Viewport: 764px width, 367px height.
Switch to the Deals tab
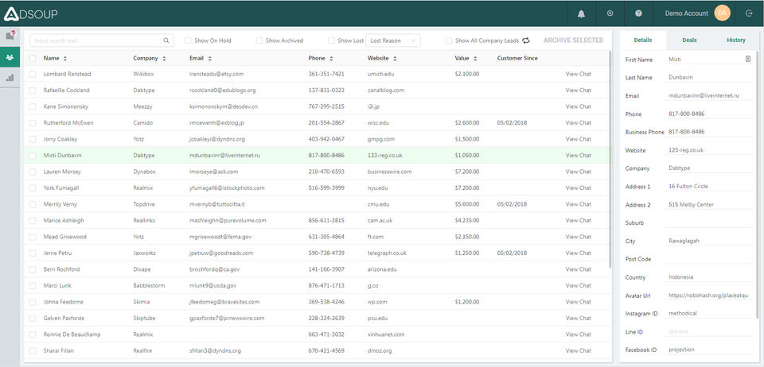pos(689,41)
